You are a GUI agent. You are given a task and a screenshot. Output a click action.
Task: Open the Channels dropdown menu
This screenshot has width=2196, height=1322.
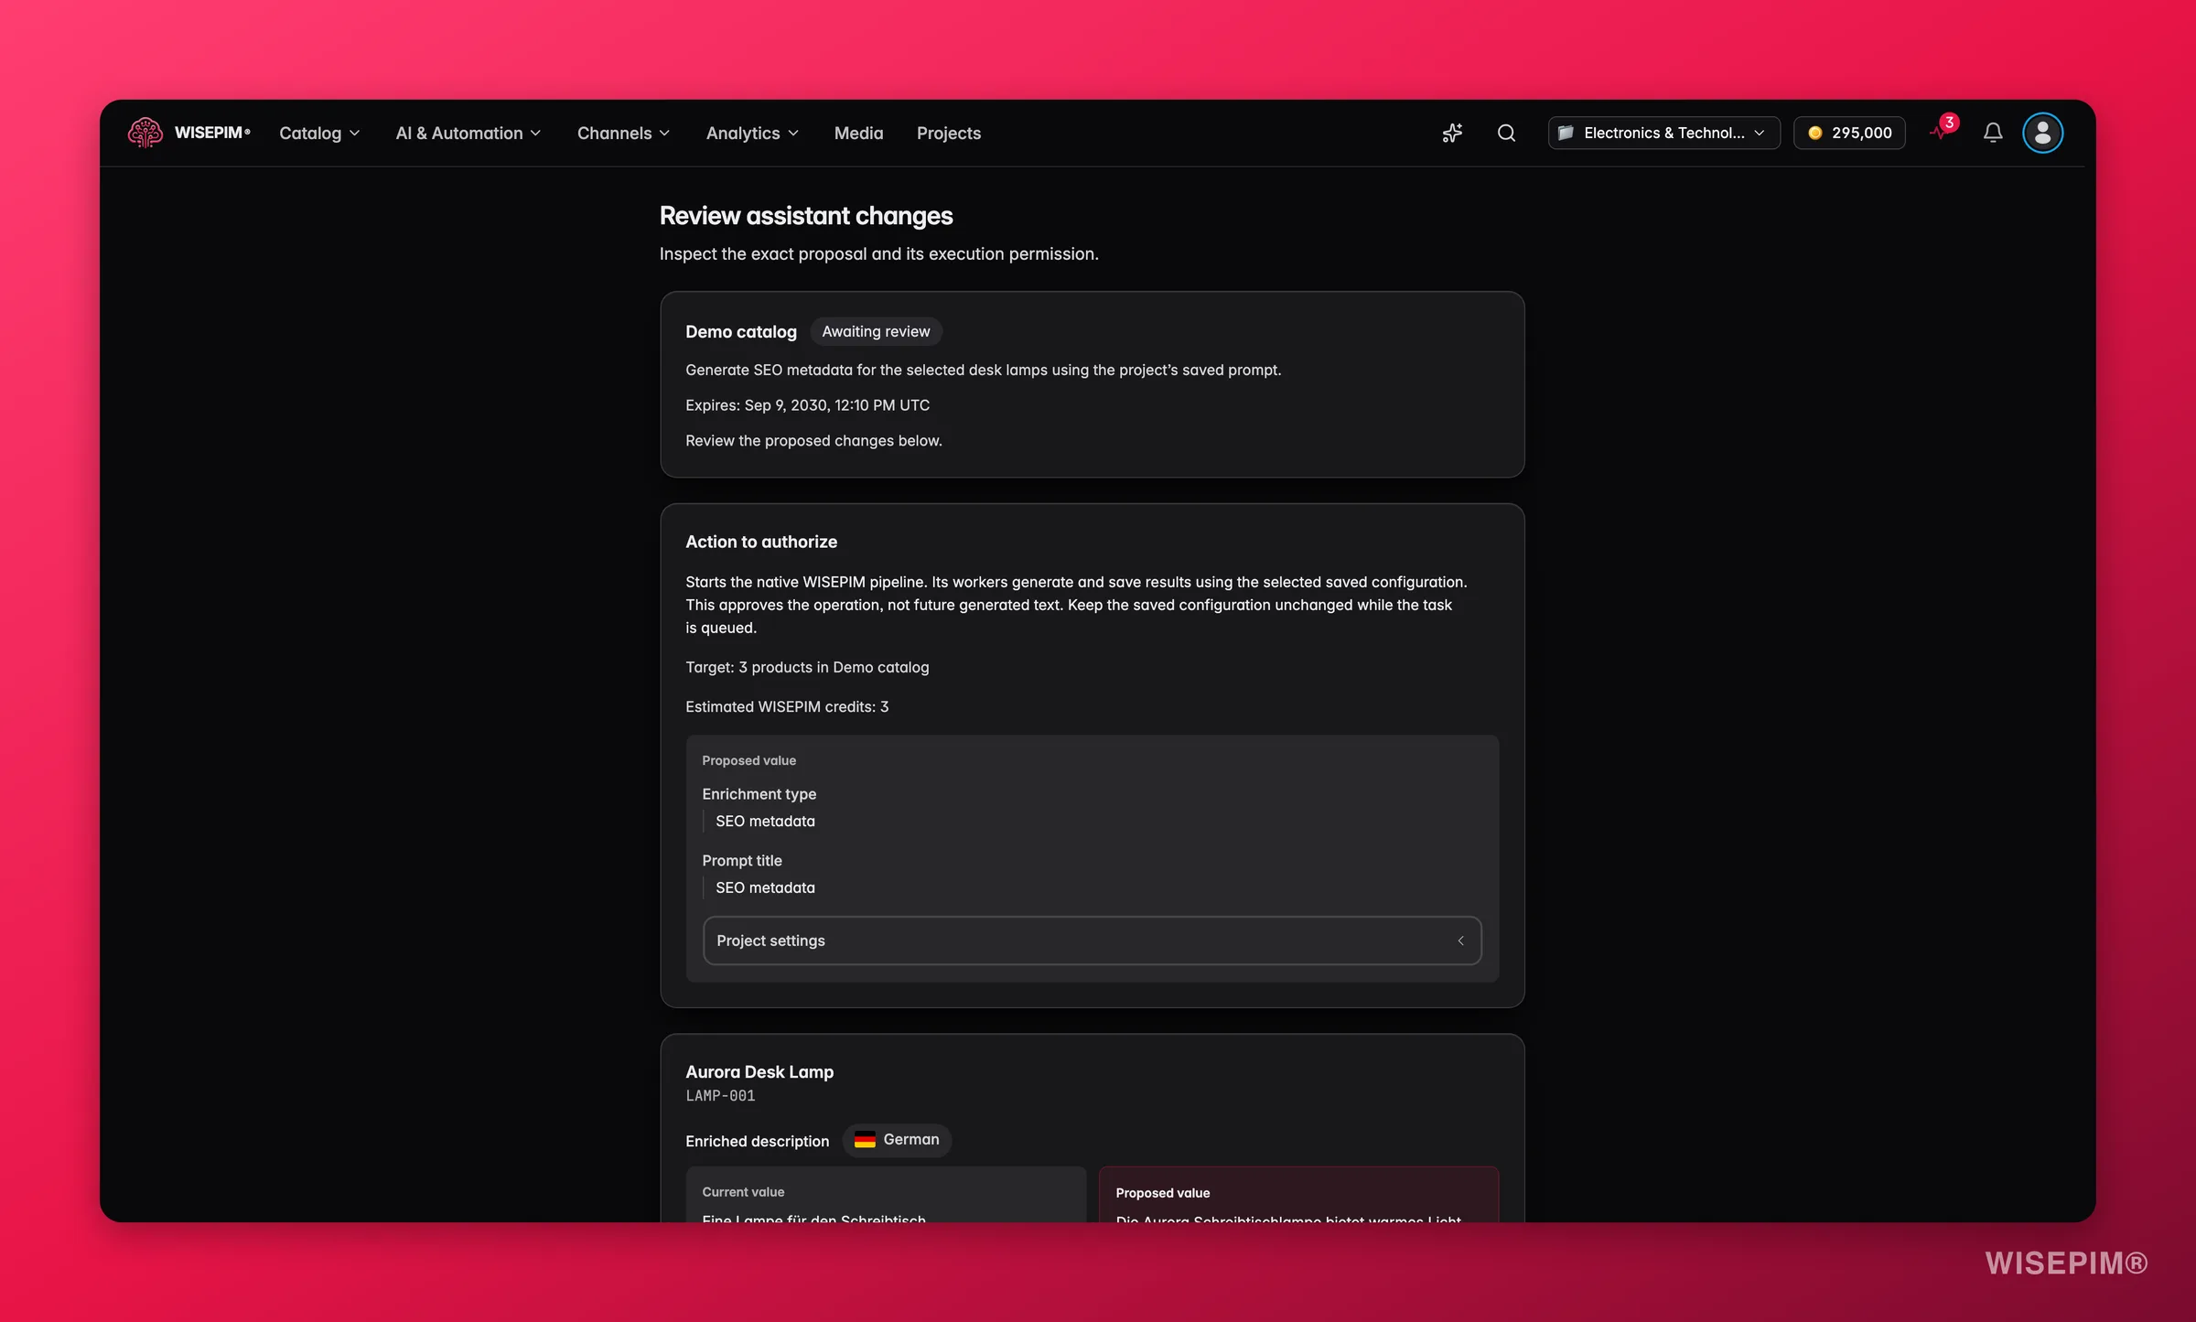pyautogui.click(x=624, y=133)
